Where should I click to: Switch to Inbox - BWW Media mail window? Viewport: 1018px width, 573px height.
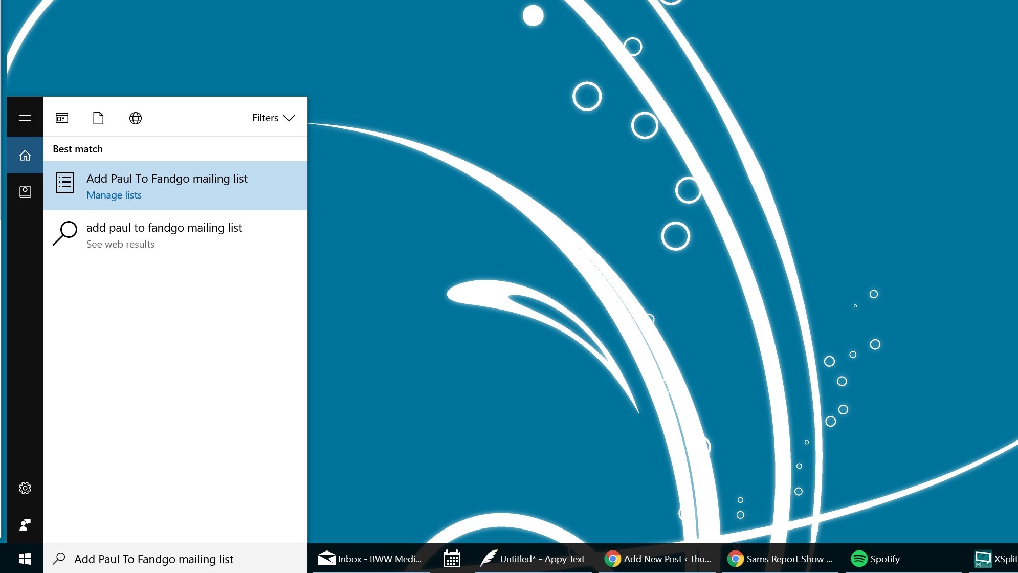coord(369,559)
